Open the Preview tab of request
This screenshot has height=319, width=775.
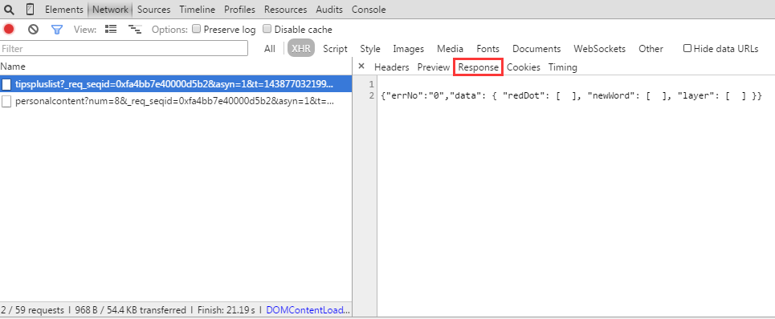pyautogui.click(x=434, y=67)
